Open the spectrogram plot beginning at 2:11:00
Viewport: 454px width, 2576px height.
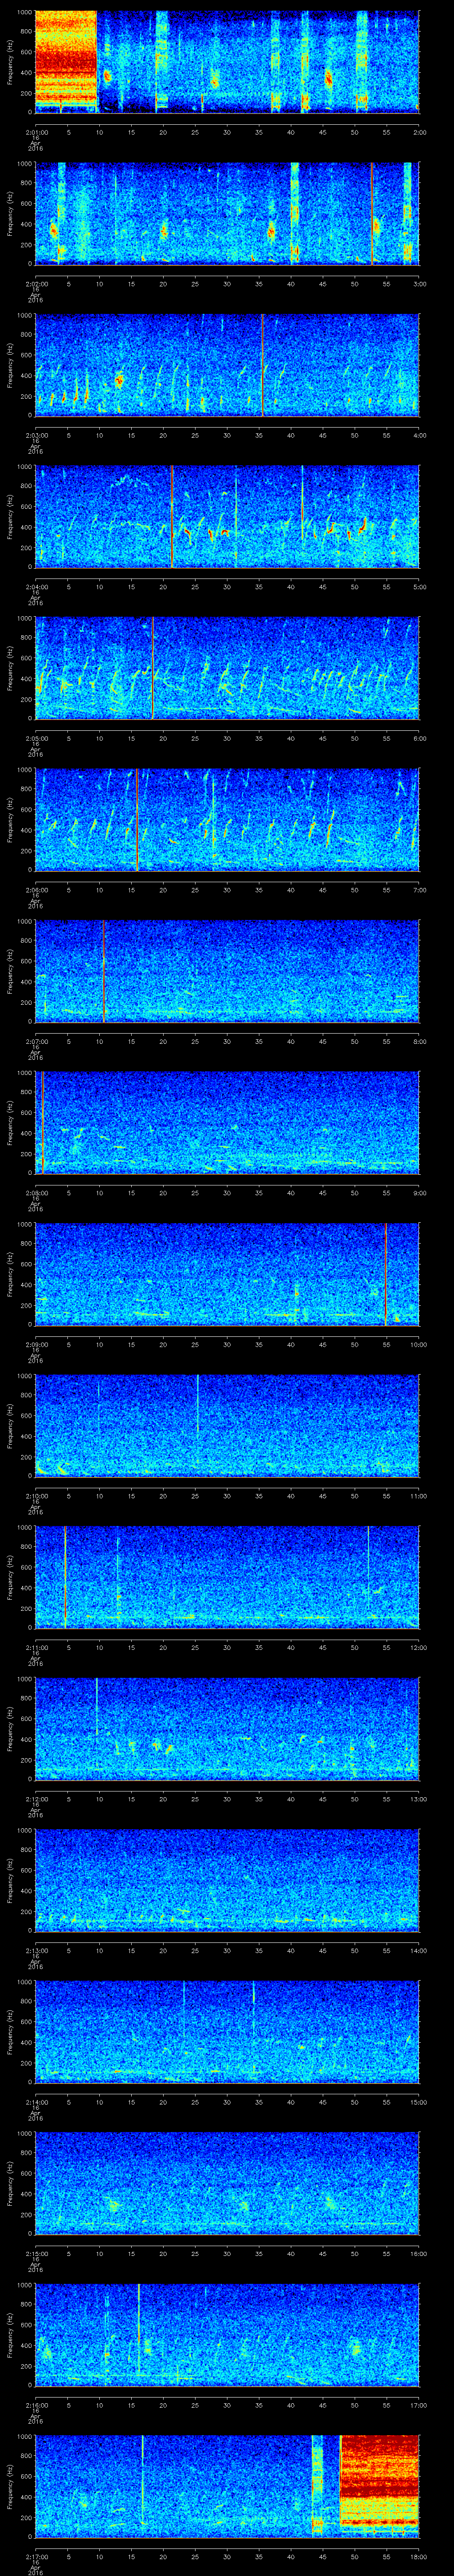[227, 1576]
